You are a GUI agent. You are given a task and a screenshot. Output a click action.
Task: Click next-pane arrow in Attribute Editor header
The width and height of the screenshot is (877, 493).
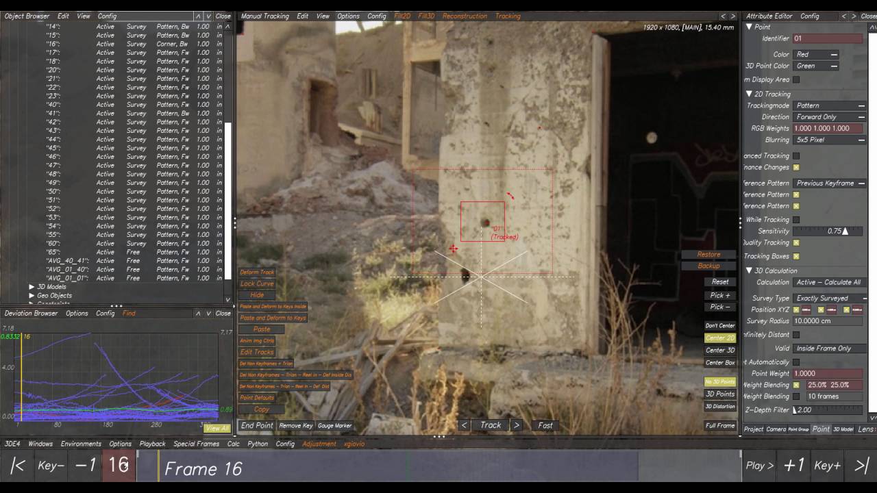(x=854, y=16)
